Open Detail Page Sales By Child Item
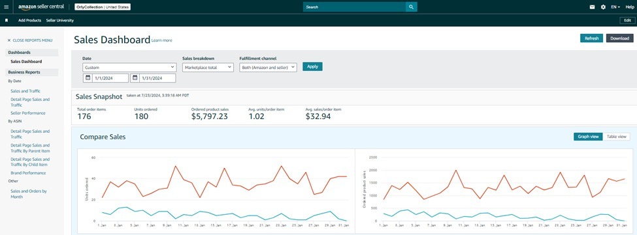 30,162
